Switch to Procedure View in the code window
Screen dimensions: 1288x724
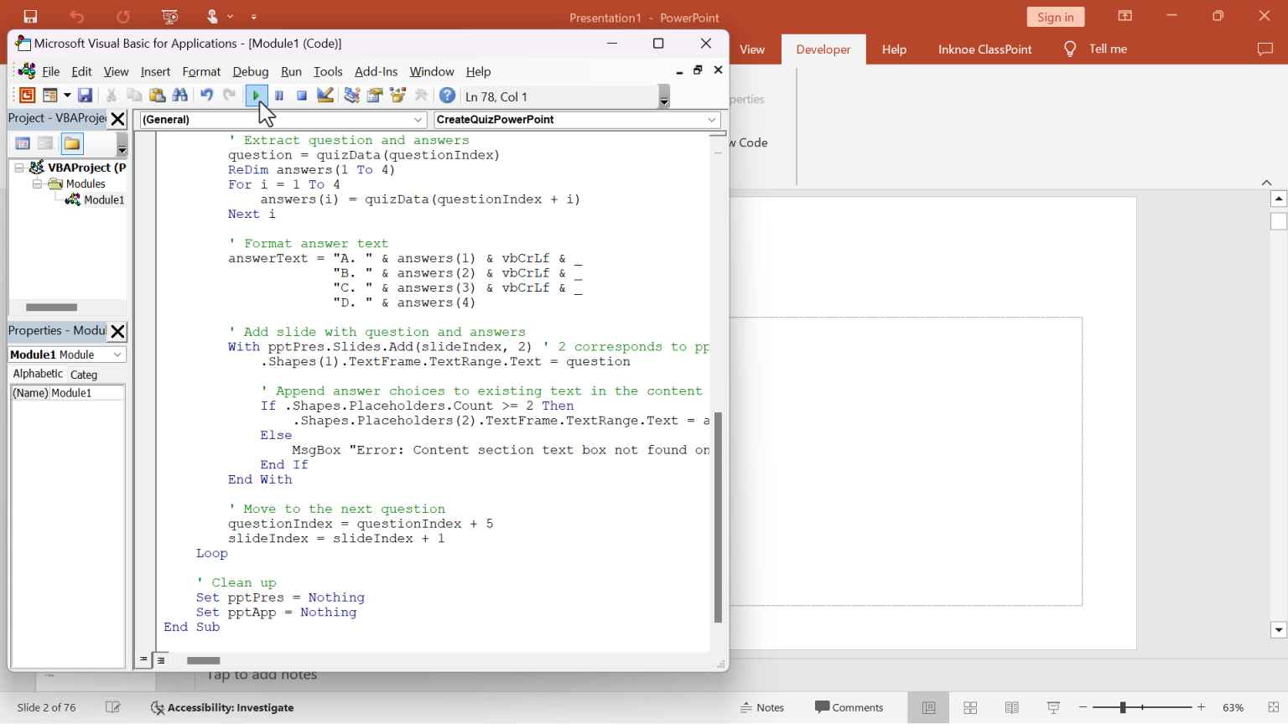tap(143, 659)
